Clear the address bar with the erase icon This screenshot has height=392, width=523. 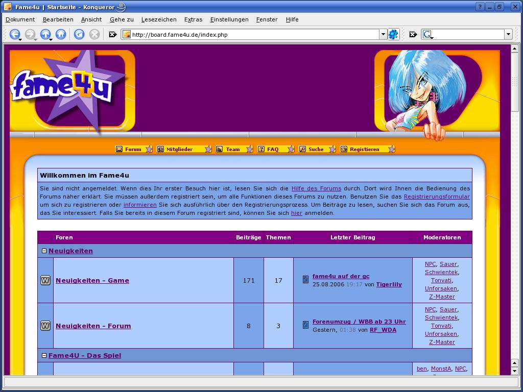tap(113, 34)
